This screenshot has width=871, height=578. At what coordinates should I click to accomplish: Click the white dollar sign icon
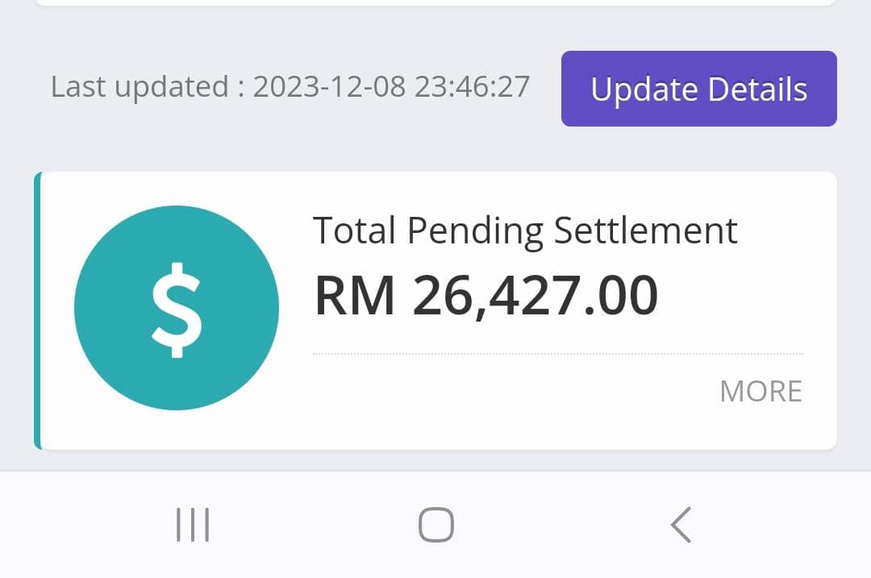[x=177, y=308]
